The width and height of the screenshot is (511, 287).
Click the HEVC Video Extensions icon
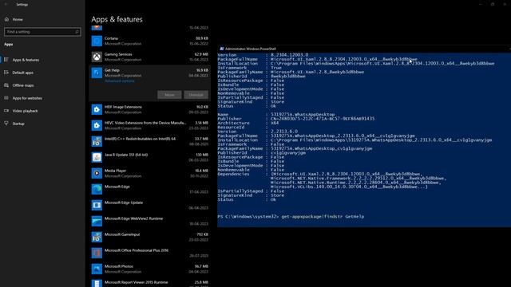coord(97,126)
